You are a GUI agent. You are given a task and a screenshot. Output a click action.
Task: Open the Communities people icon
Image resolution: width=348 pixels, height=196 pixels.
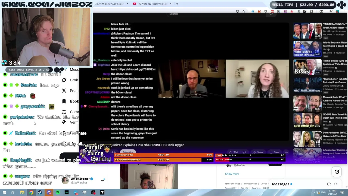coord(64,112)
